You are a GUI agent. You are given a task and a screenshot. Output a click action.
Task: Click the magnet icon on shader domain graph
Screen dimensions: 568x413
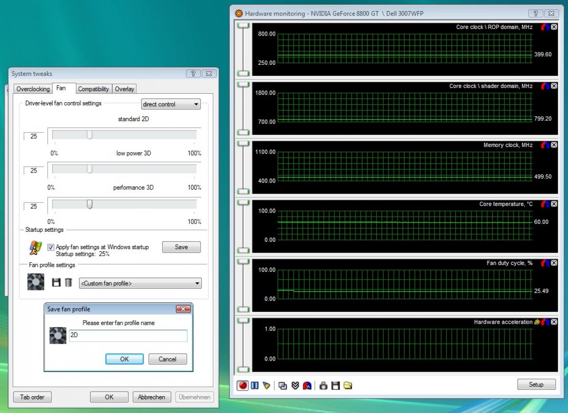point(545,86)
